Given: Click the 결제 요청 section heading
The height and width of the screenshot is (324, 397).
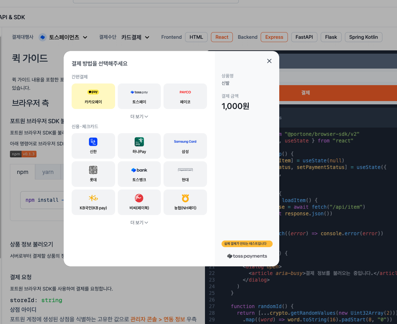Looking at the screenshot, I should coord(21,277).
